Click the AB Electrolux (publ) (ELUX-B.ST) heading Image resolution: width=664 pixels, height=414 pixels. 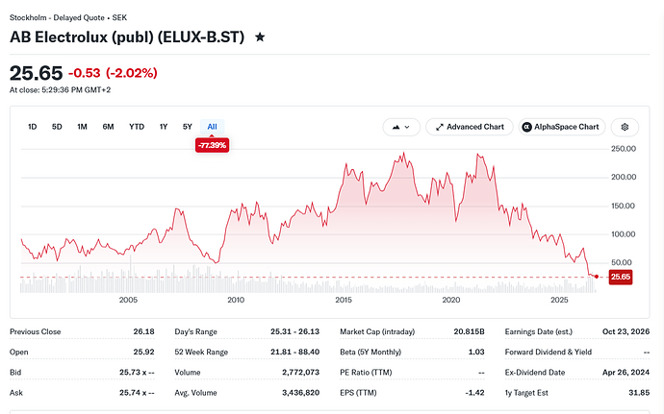[127, 37]
